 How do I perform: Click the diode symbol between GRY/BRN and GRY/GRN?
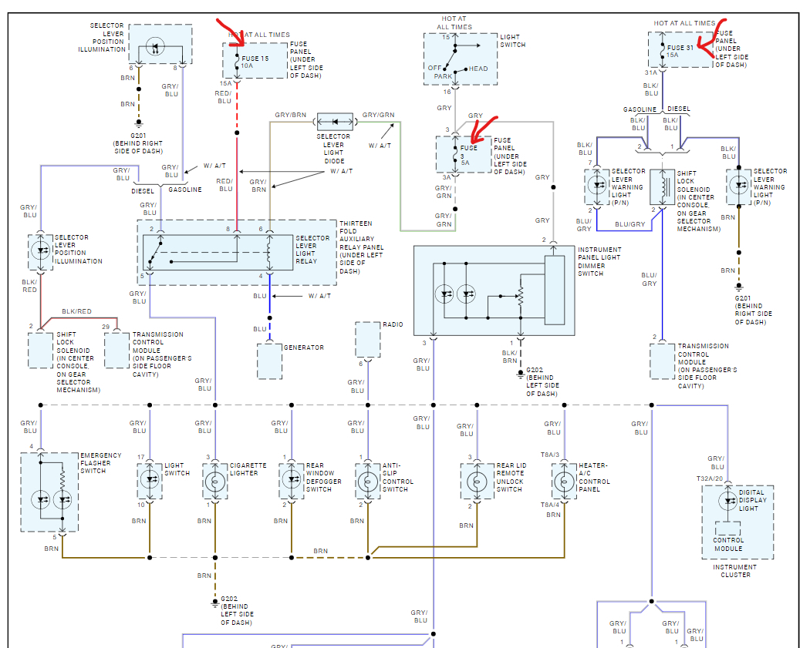(x=336, y=123)
